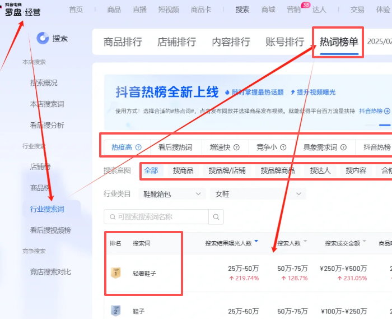Click banner carousel active indicator dot
This screenshot has width=392, height=319.
[x=385, y=125]
